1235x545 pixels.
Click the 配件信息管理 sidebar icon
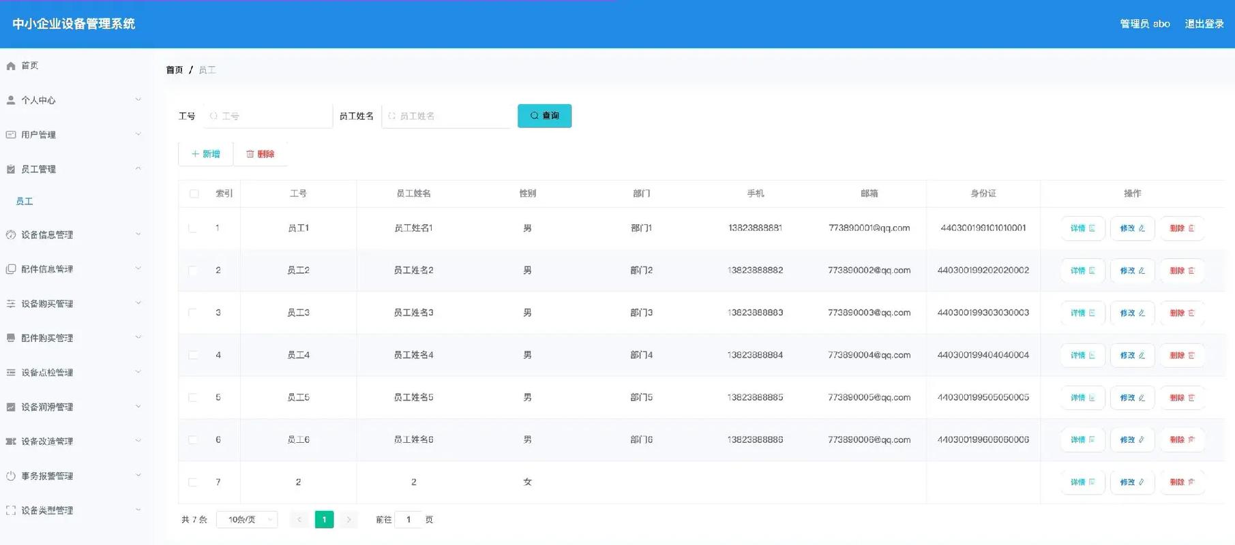pyautogui.click(x=11, y=269)
